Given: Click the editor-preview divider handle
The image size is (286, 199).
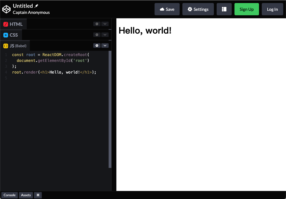Looking at the screenshot, I should [x=114, y=105].
